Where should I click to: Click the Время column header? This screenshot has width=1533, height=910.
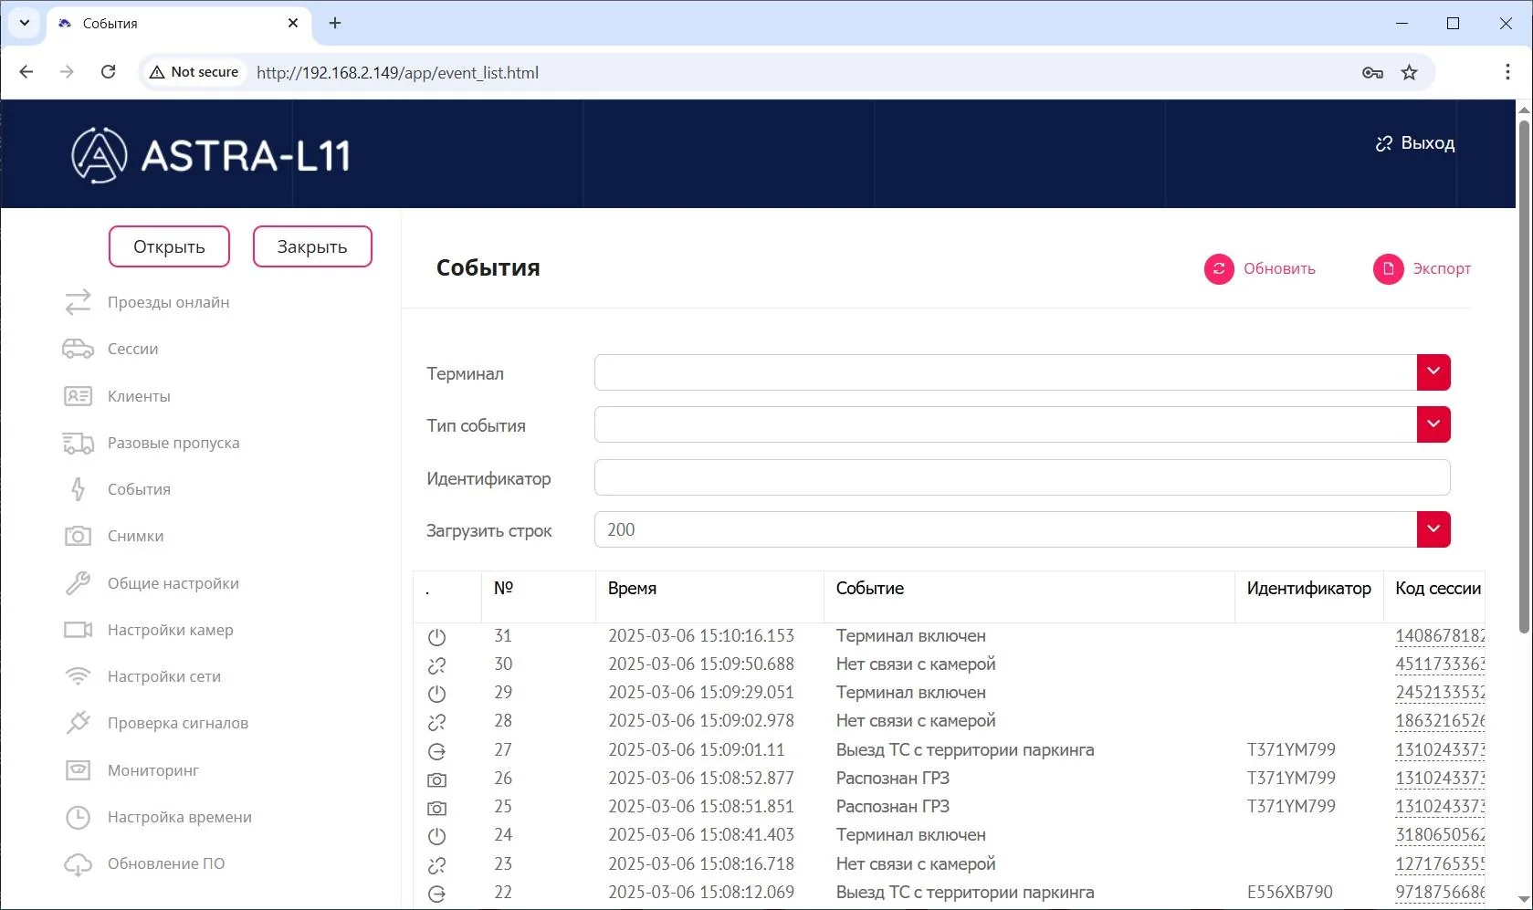pyautogui.click(x=632, y=589)
